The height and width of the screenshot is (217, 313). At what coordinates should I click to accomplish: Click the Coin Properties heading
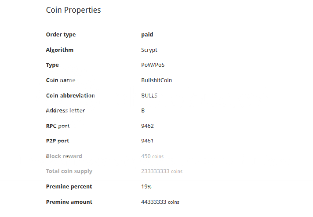[x=73, y=10]
